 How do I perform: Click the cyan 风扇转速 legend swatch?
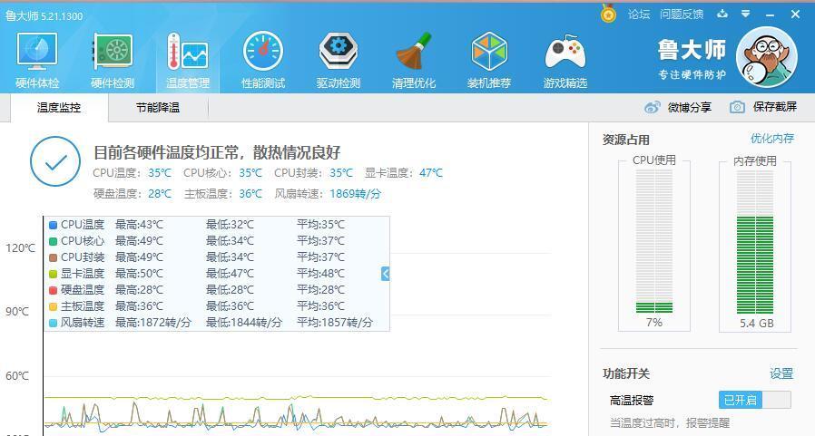click(53, 323)
